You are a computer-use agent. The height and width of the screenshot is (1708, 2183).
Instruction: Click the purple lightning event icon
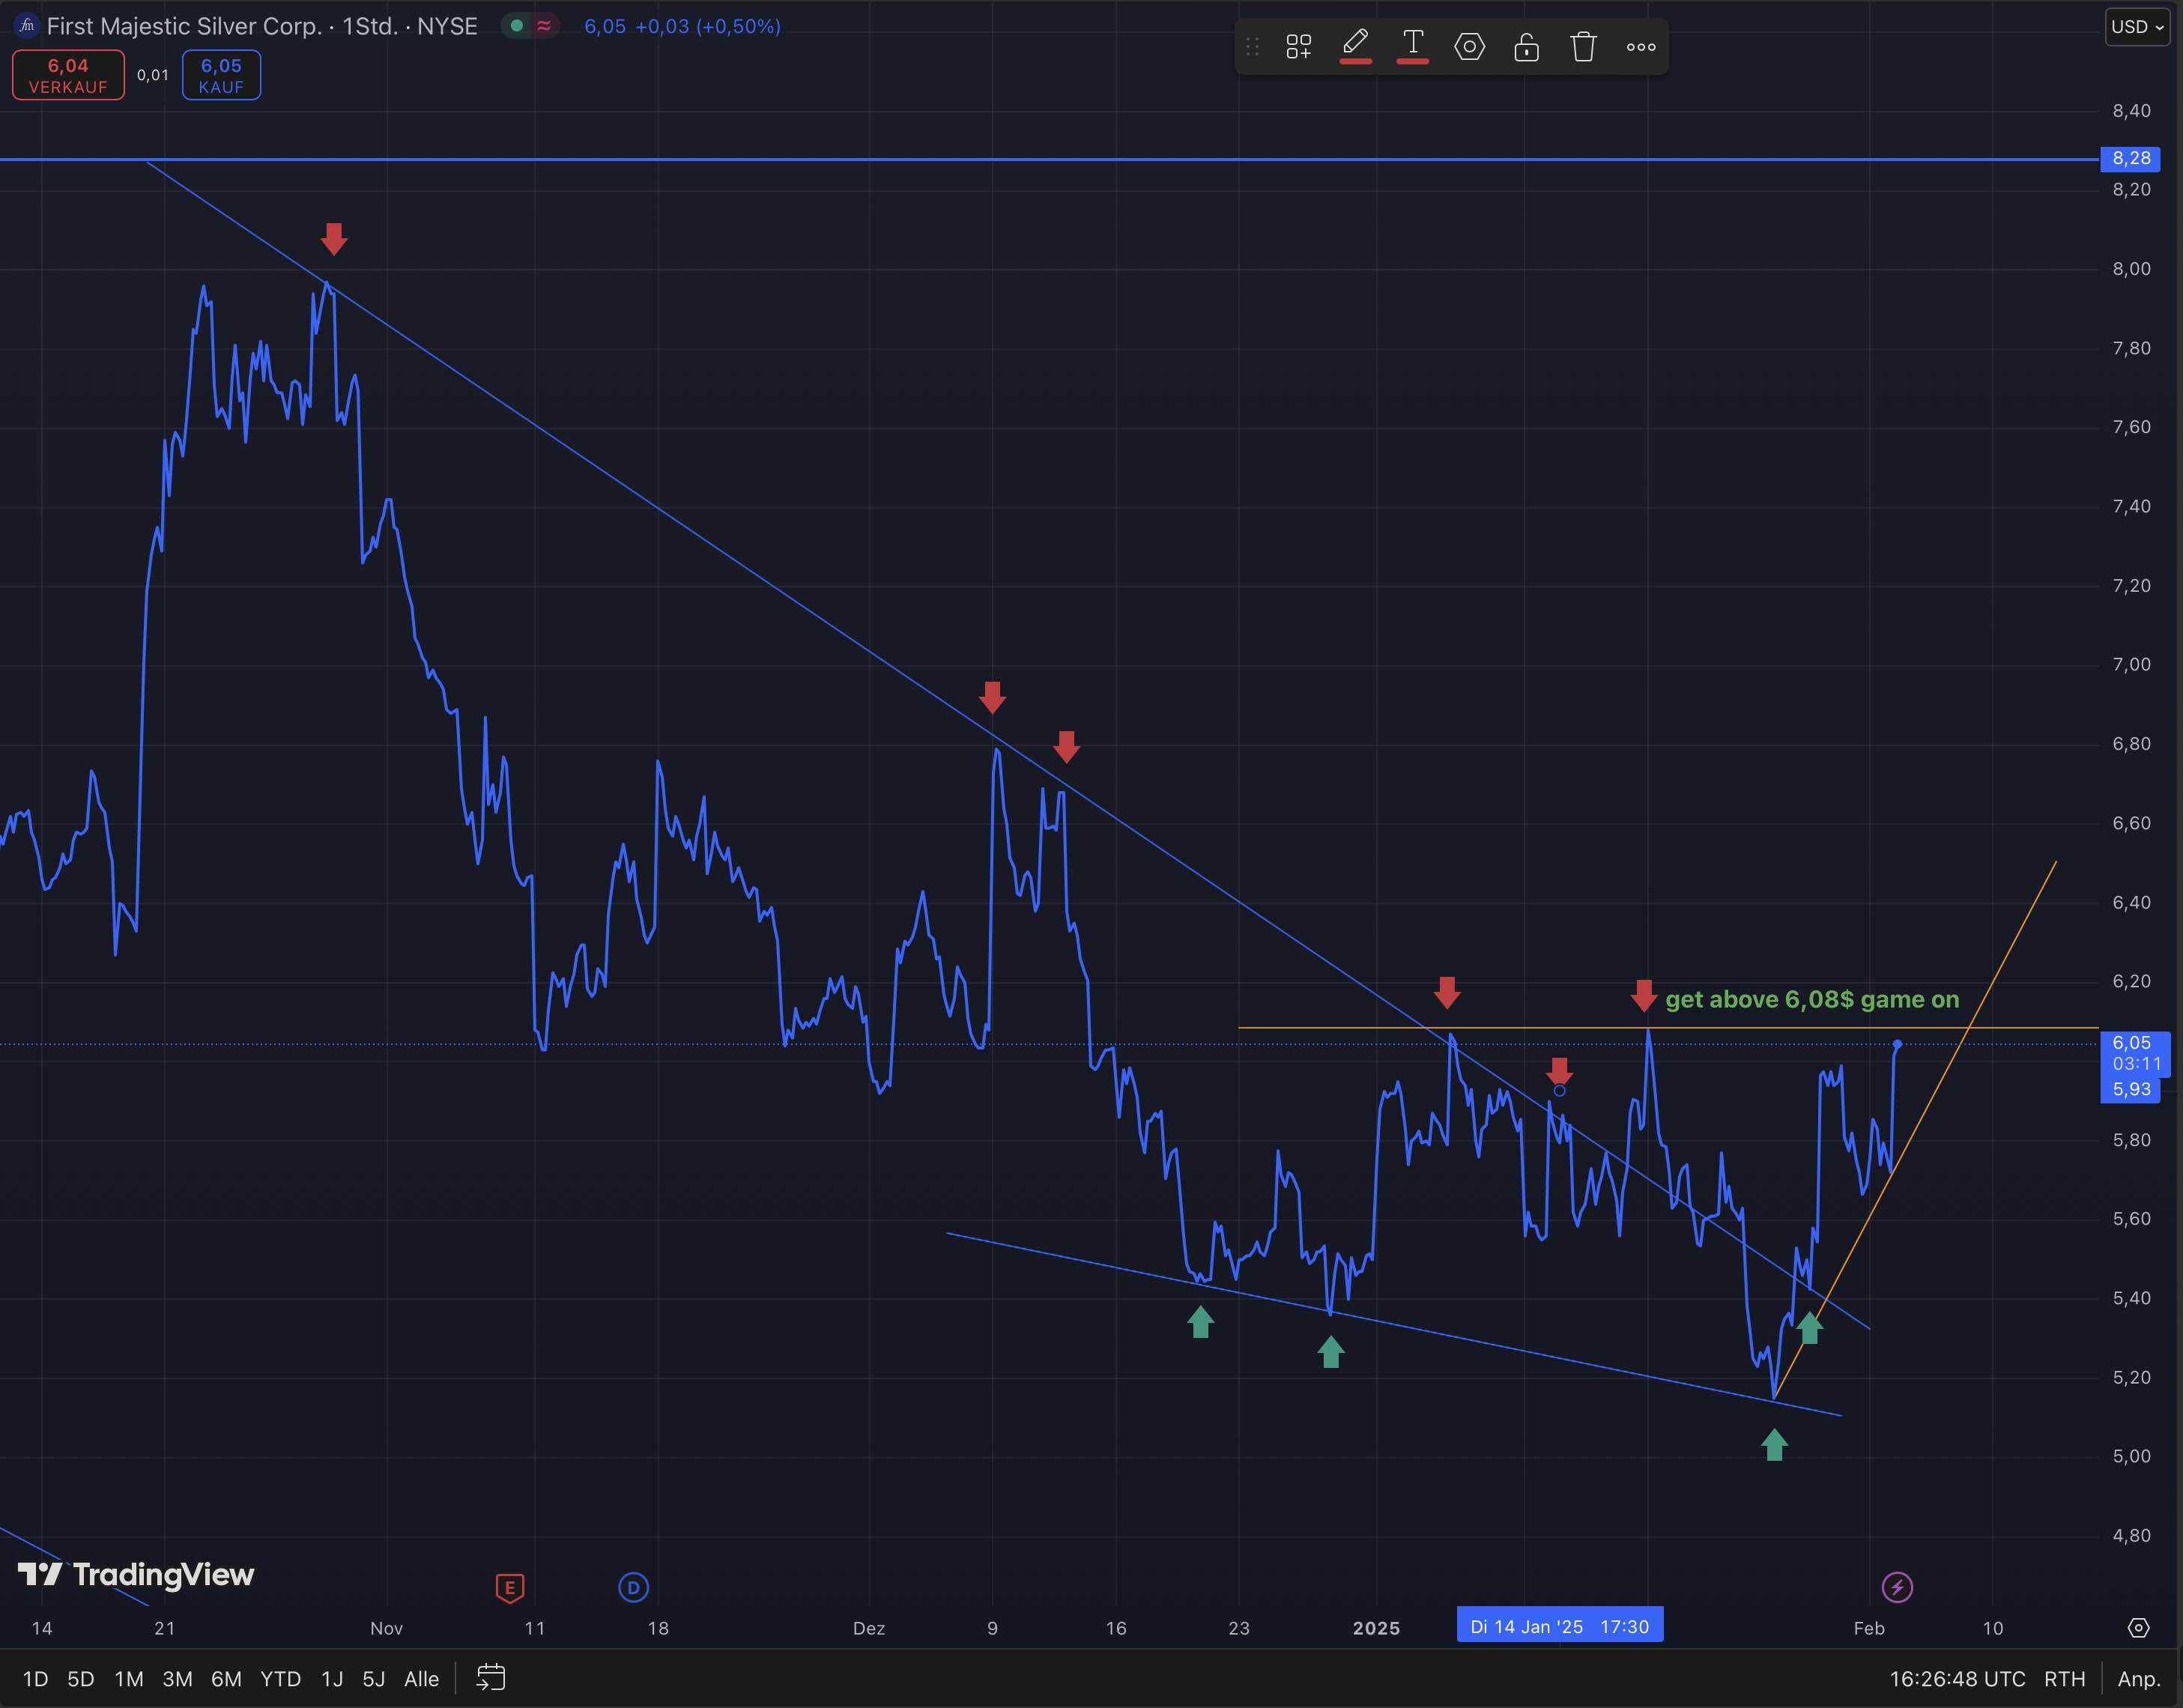pos(1897,1587)
